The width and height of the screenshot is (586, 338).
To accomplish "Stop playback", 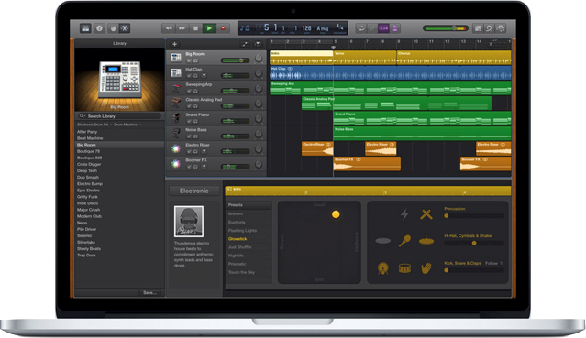I will point(195,28).
